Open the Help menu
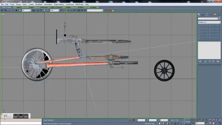 click(x=87, y=5)
